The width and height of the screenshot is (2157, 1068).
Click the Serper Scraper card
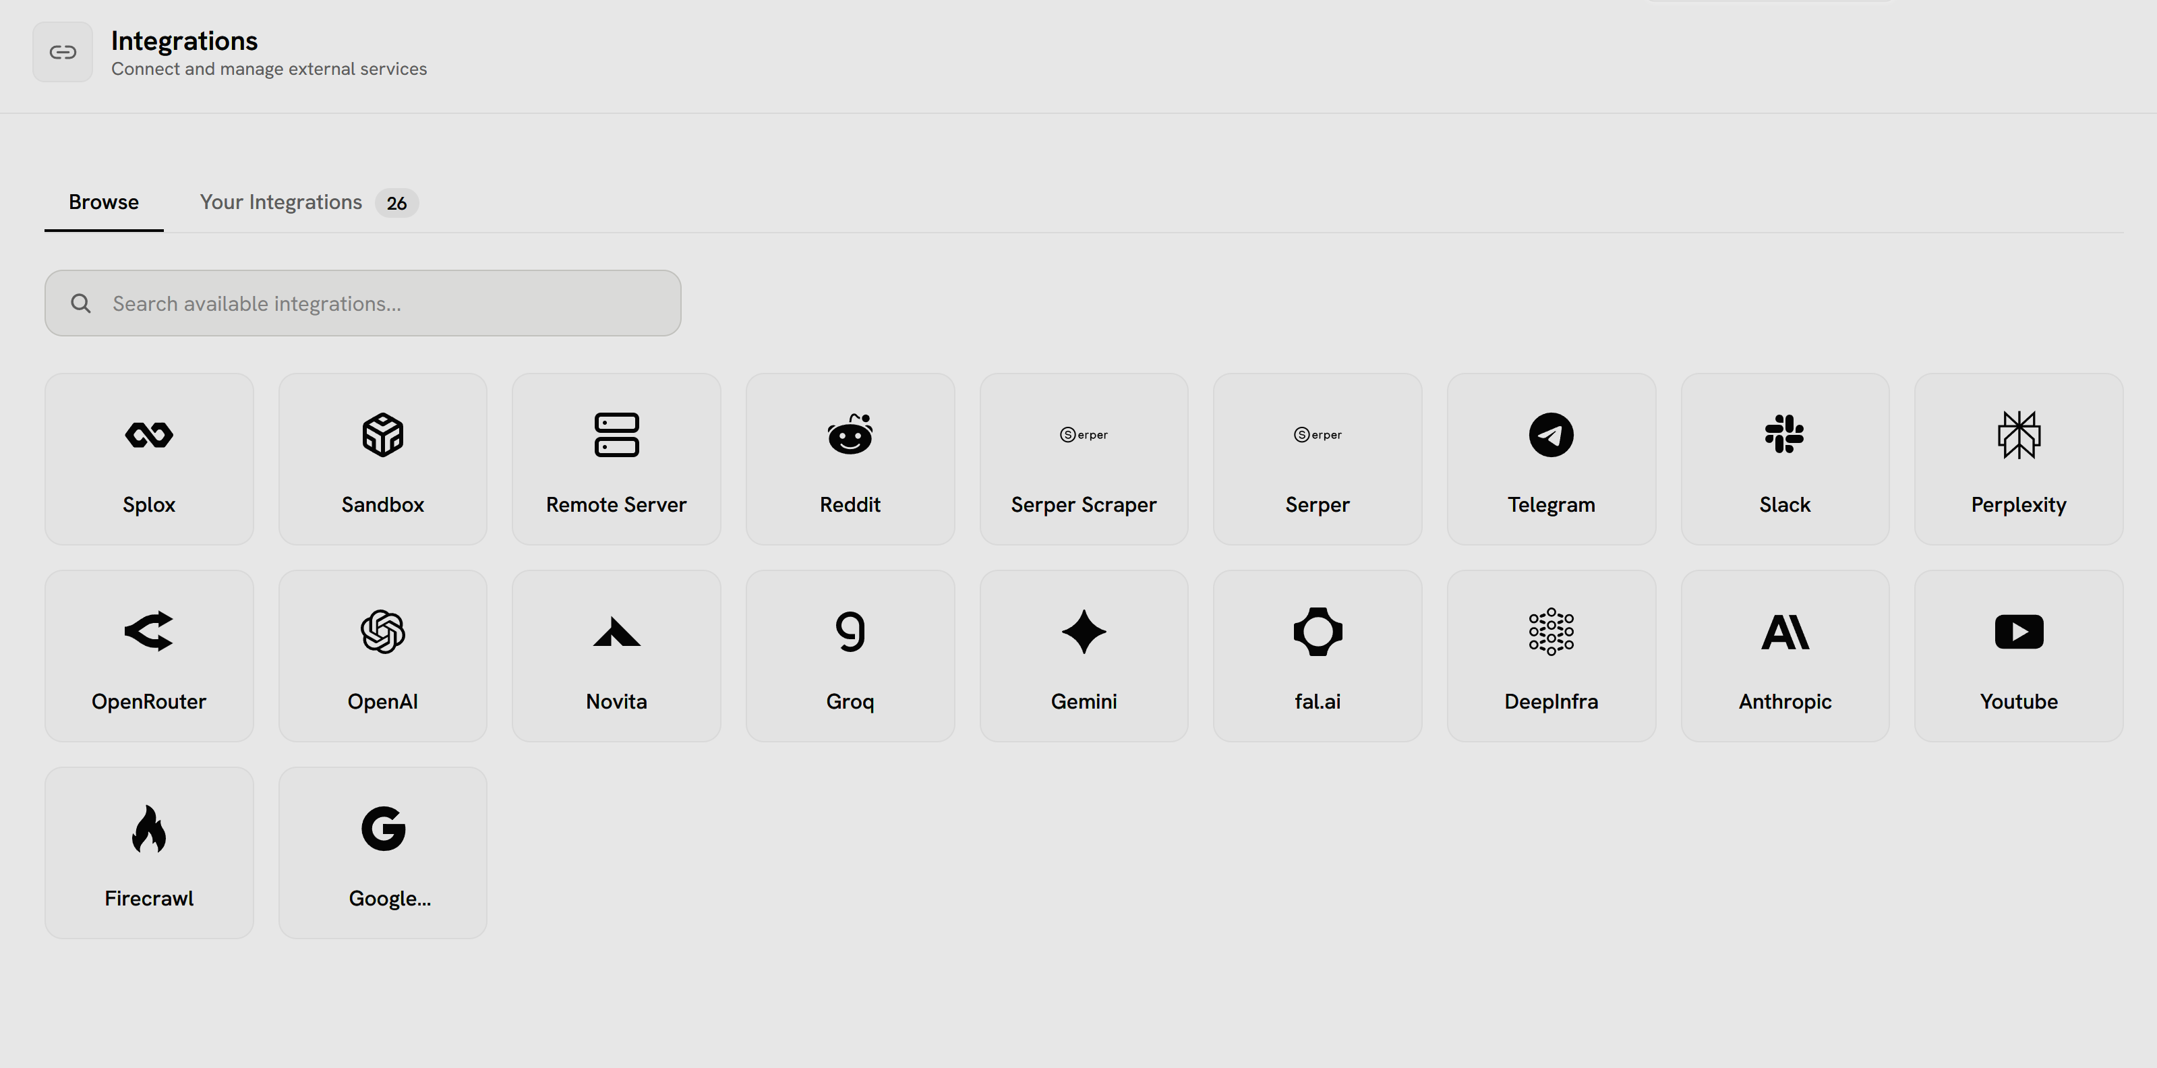click(x=1084, y=458)
